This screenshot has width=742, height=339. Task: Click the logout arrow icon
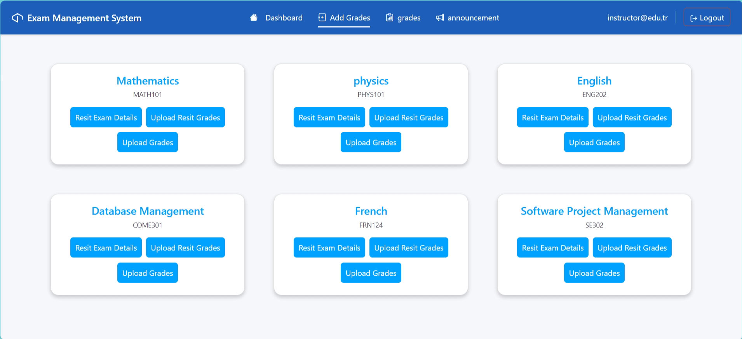(x=693, y=18)
